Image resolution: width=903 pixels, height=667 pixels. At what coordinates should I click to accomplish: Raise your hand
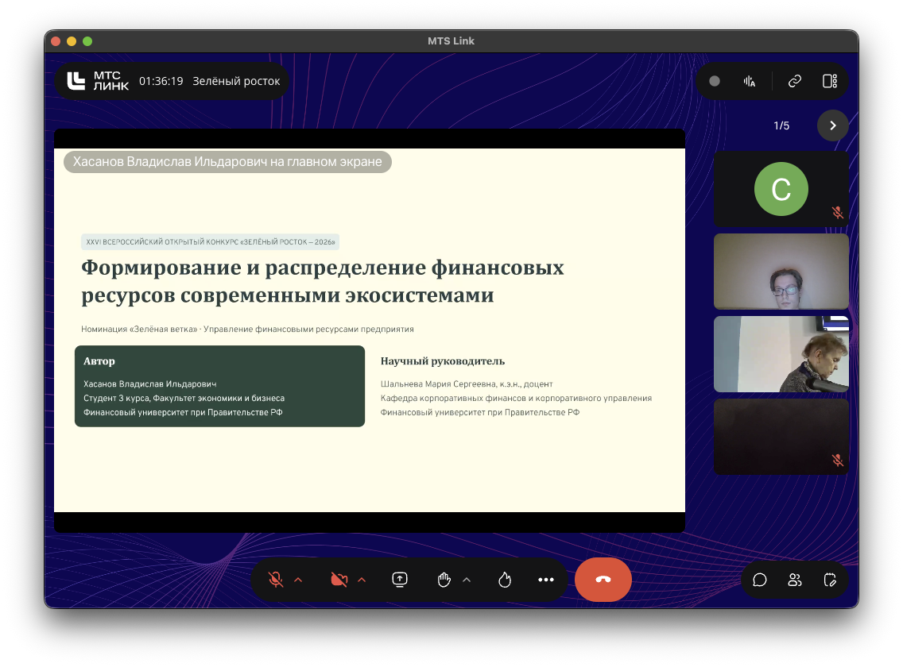[444, 580]
